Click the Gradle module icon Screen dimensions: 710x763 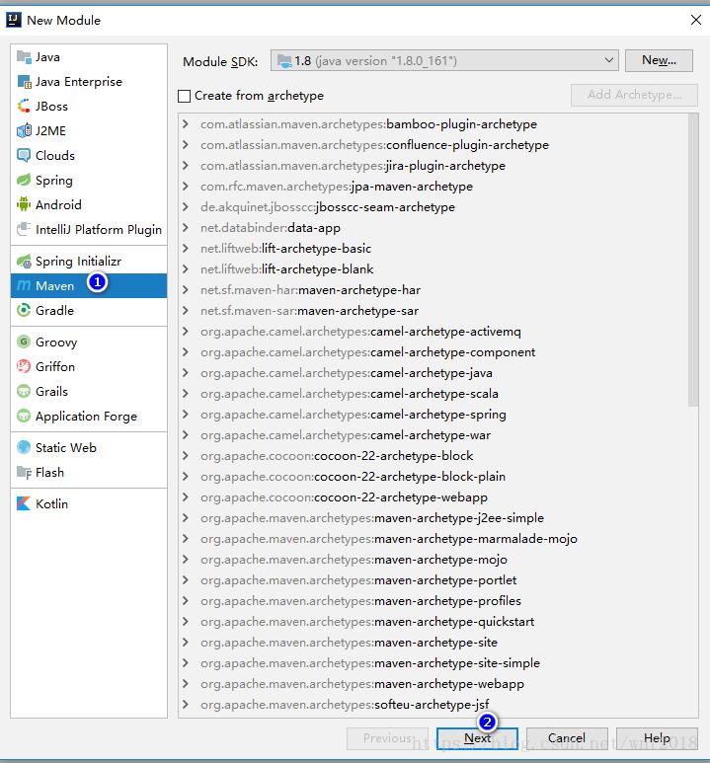point(25,311)
